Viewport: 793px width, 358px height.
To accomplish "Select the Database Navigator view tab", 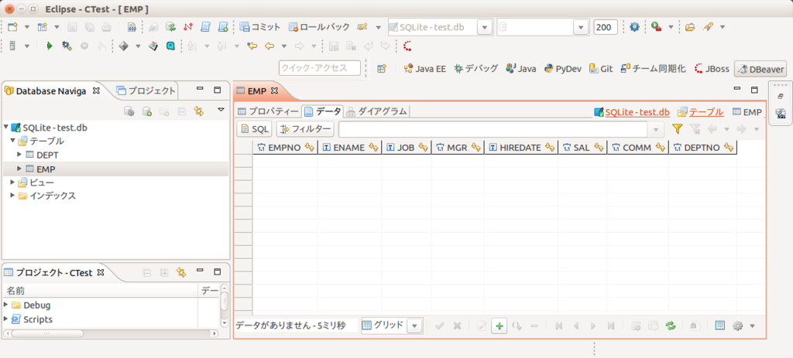I will pos(50,91).
